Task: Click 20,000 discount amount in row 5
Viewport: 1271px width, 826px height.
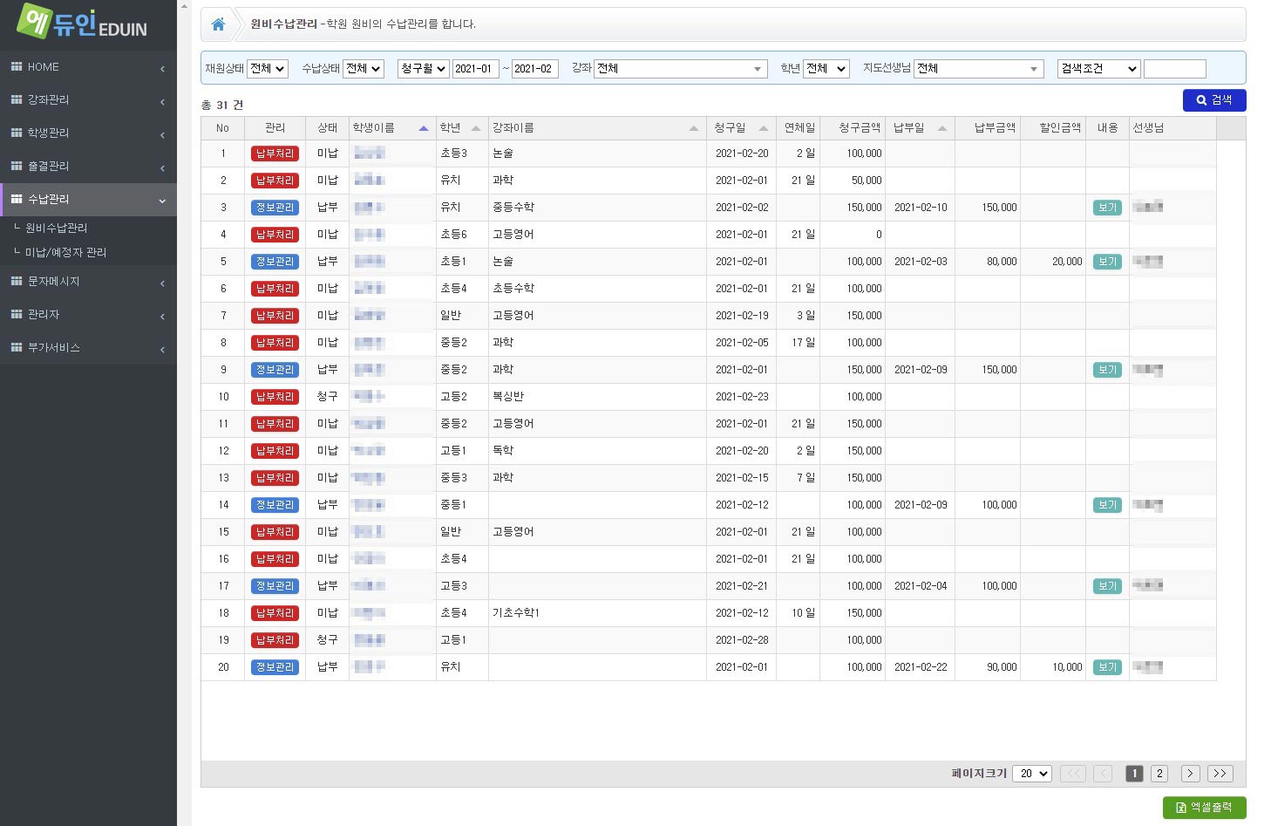Action: [1067, 262]
